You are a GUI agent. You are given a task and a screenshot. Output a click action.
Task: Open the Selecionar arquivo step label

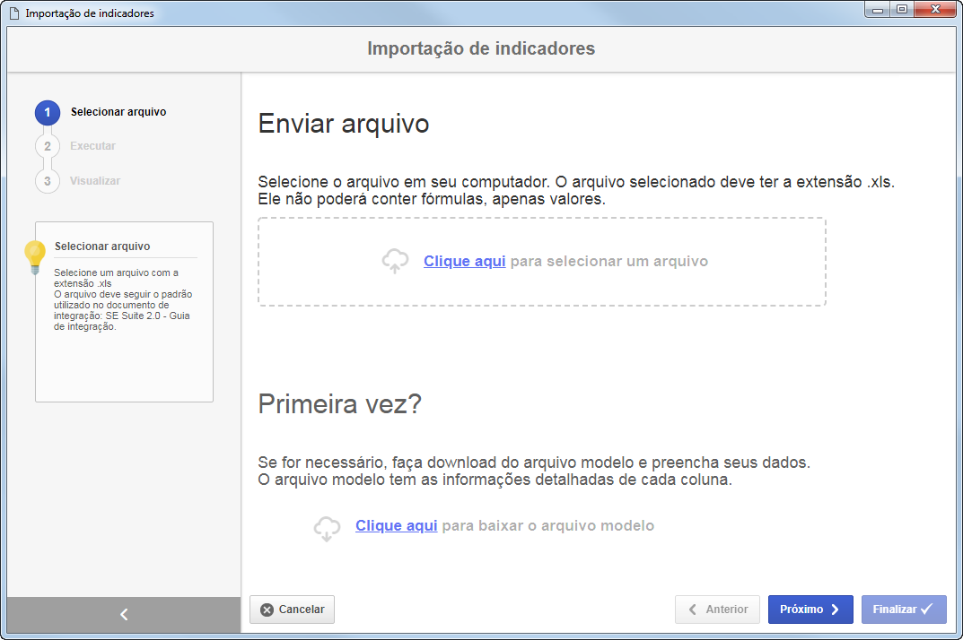[118, 112]
